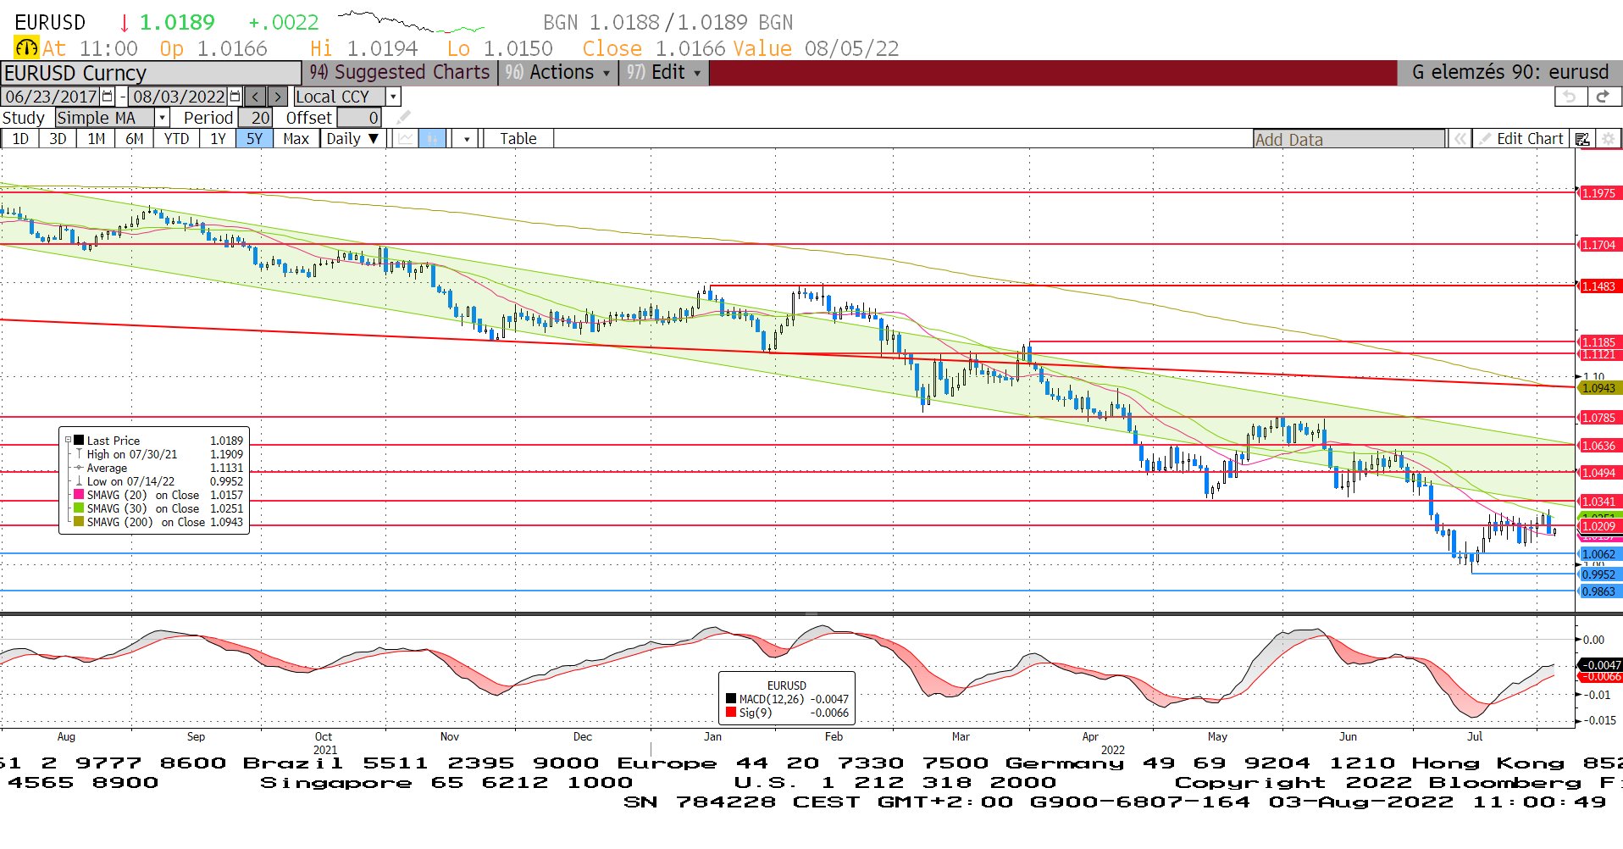Click the undo arrow icon

(x=1570, y=97)
